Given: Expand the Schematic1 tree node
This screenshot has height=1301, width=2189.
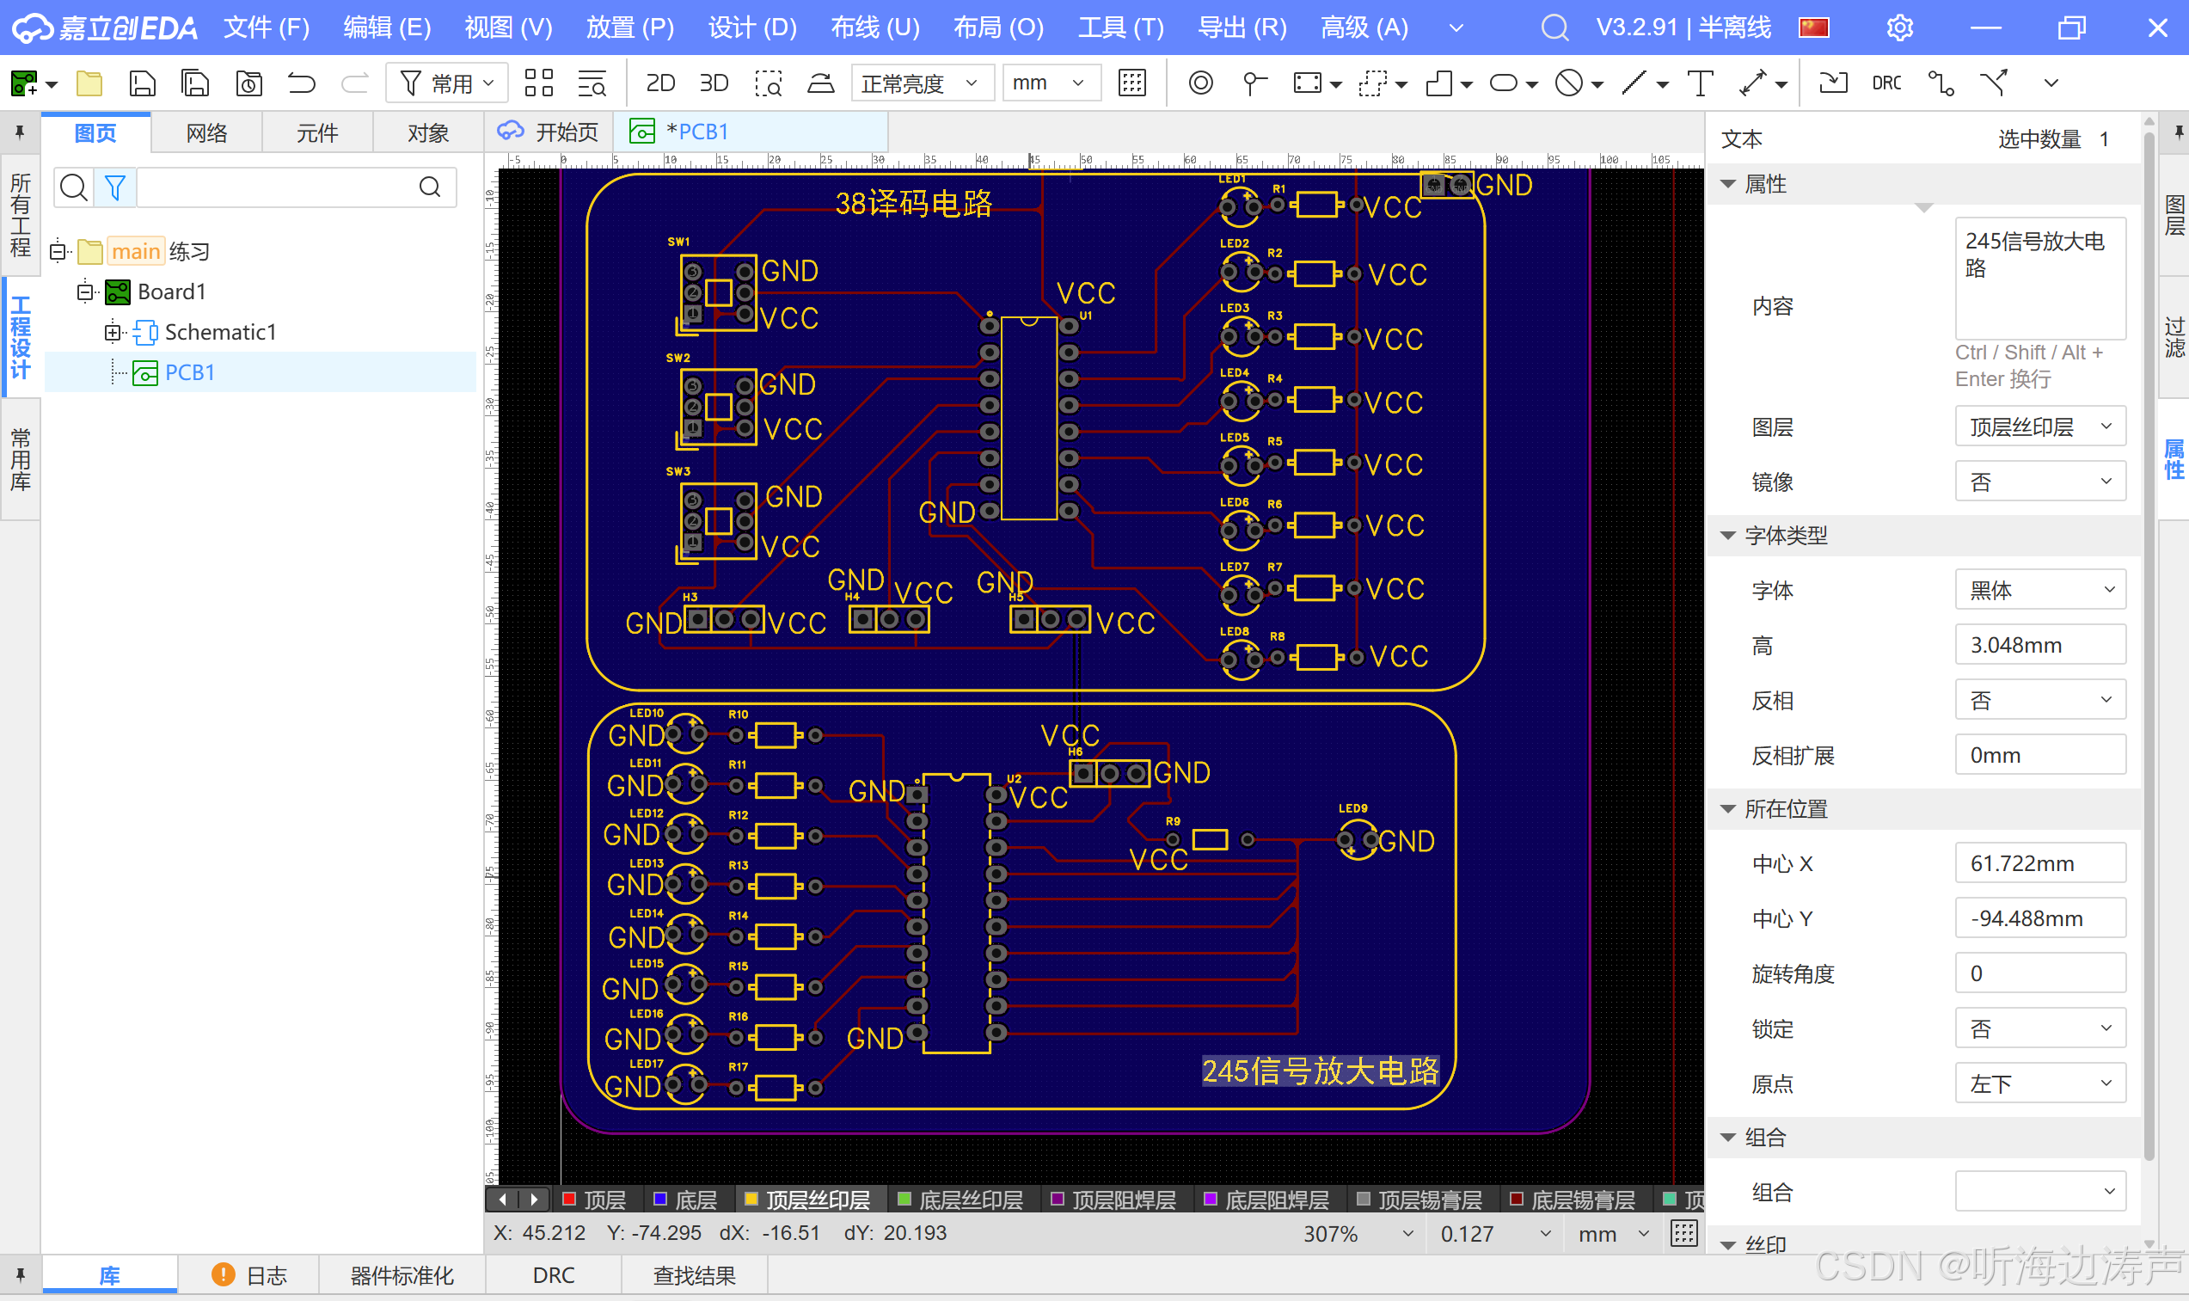Looking at the screenshot, I should tap(111, 332).
